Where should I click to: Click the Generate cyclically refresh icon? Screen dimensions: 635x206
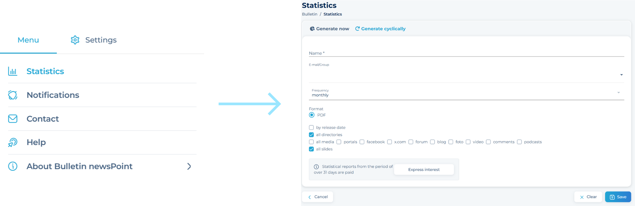[357, 29]
